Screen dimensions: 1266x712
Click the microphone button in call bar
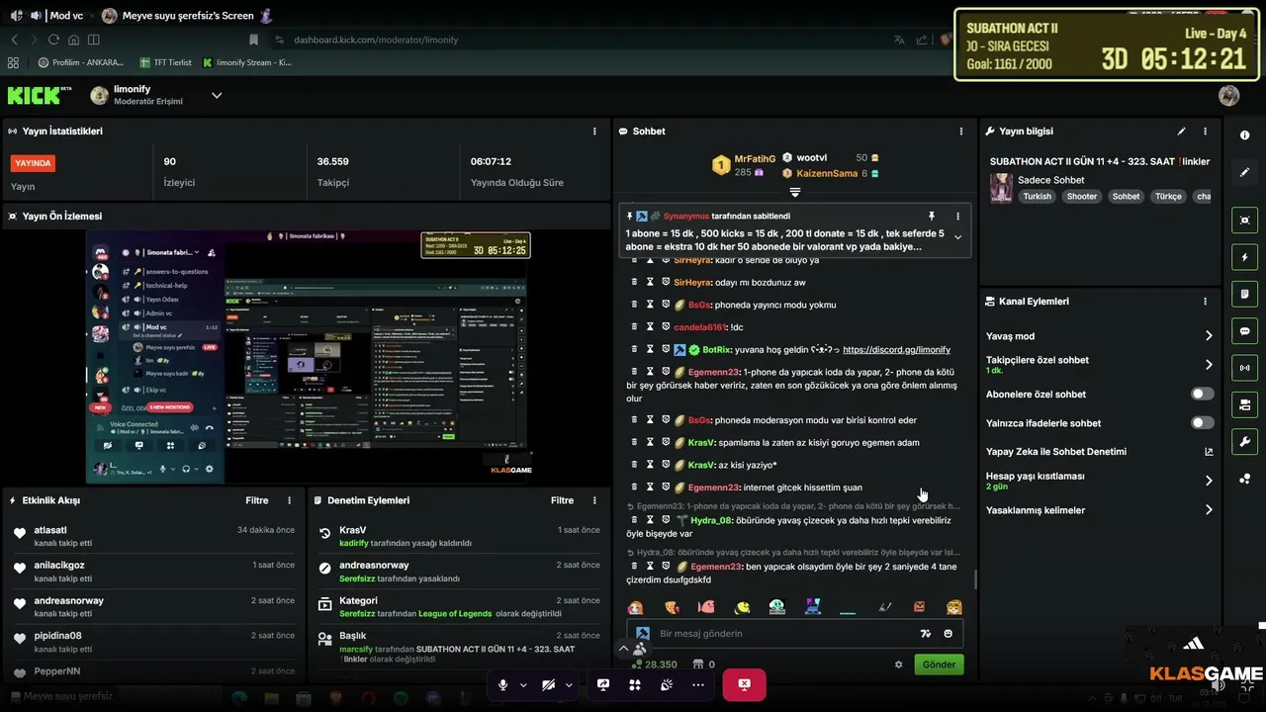(x=503, y=684)
